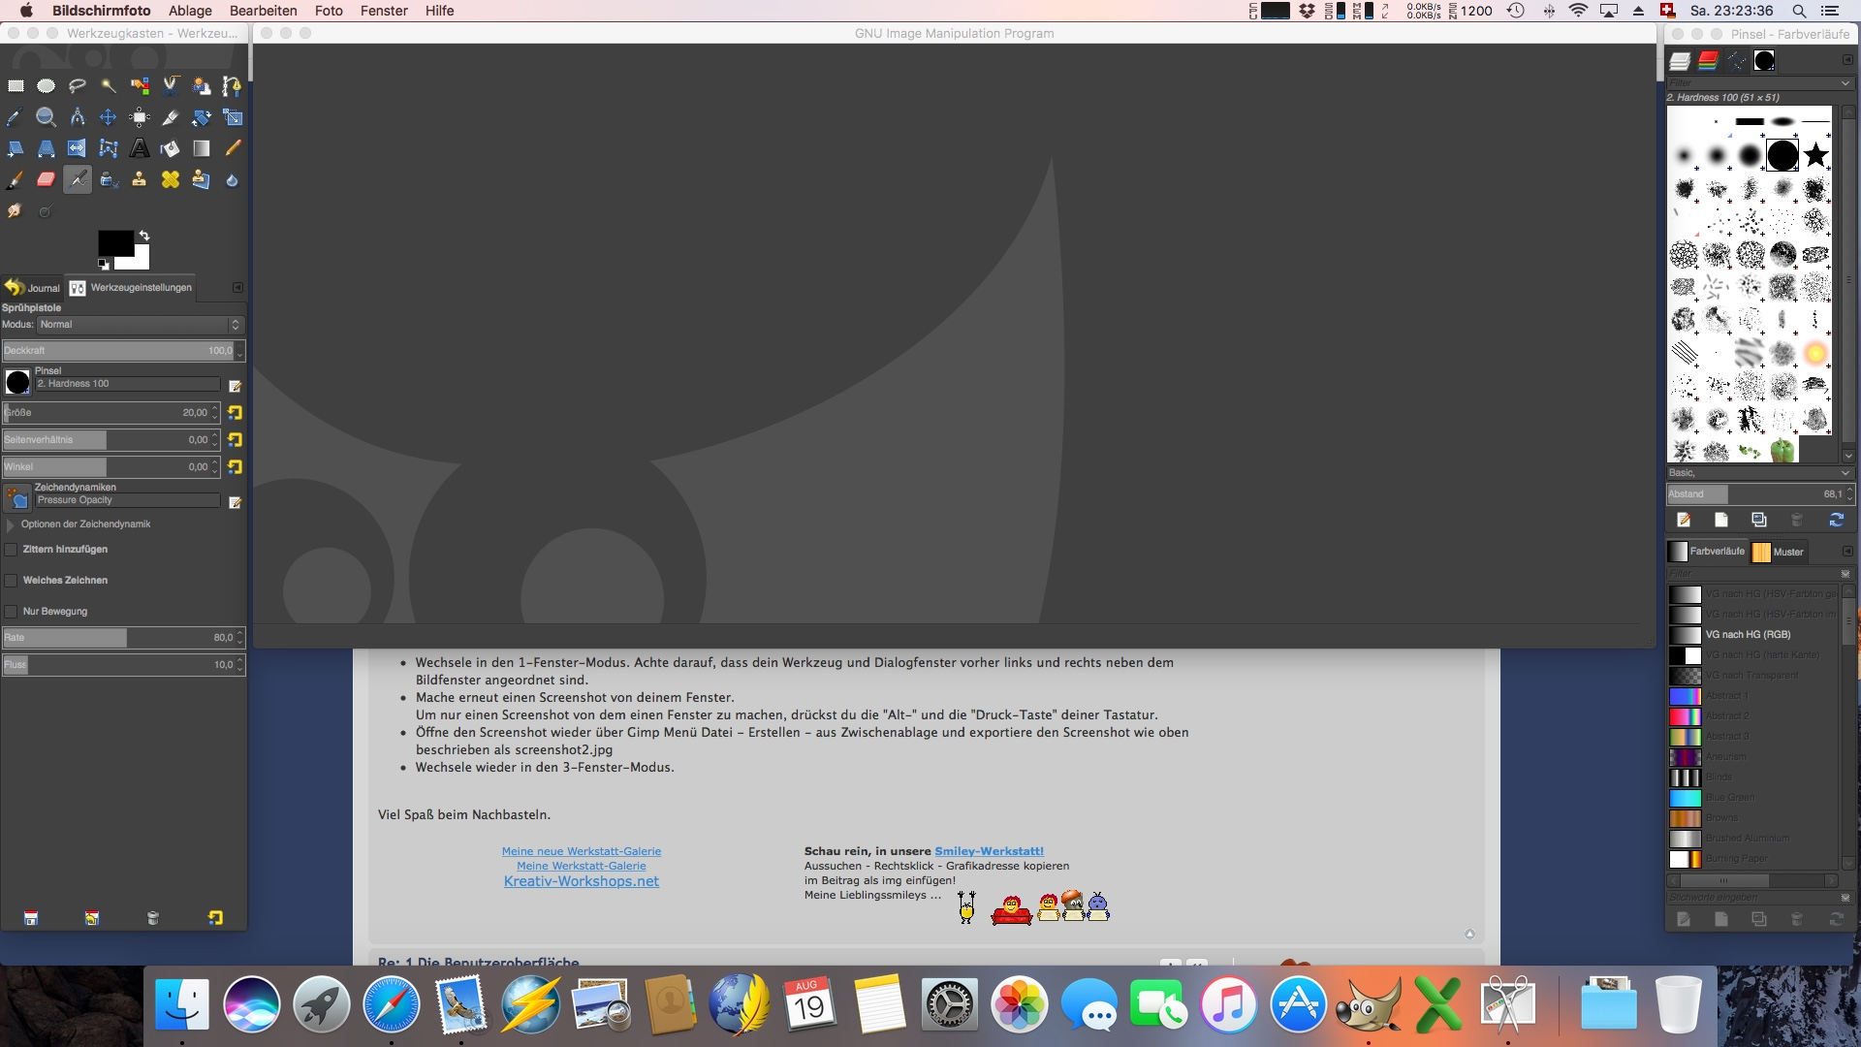Open the Modus Normal dropdown
Screen dimensions: 1861x1047
coord(140,325)
